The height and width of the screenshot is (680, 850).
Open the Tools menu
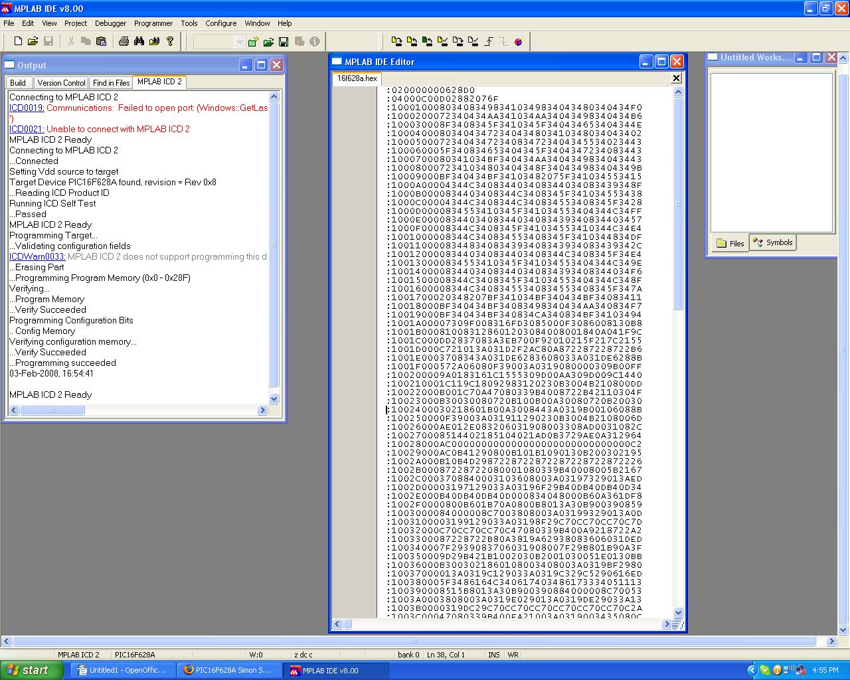[189, 23]
